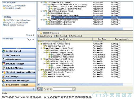Image resolution: width=135 pixels, height=100 pixels.
Task: Switch to the (000969-Ringloader) tab
Action: (49, 33)
